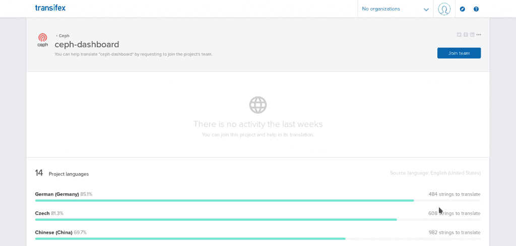Click the Transifex logo
Screen dimensions: 516x246
click(50, 8)
